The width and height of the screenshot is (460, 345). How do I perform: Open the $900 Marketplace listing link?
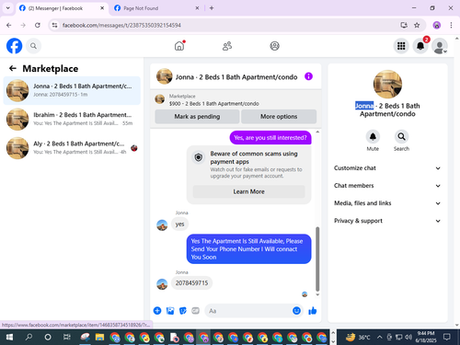214,104
